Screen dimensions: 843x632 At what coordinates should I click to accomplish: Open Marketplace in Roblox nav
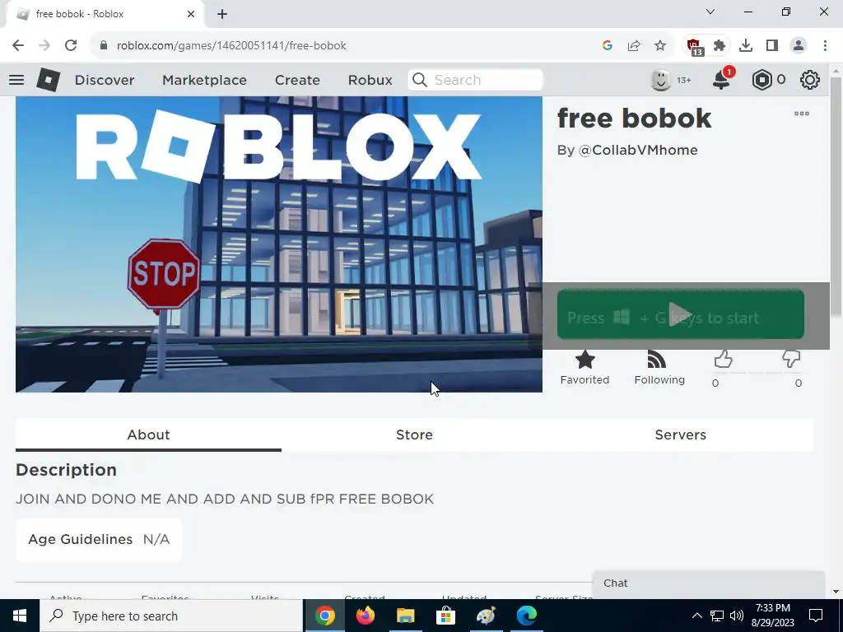204,80
